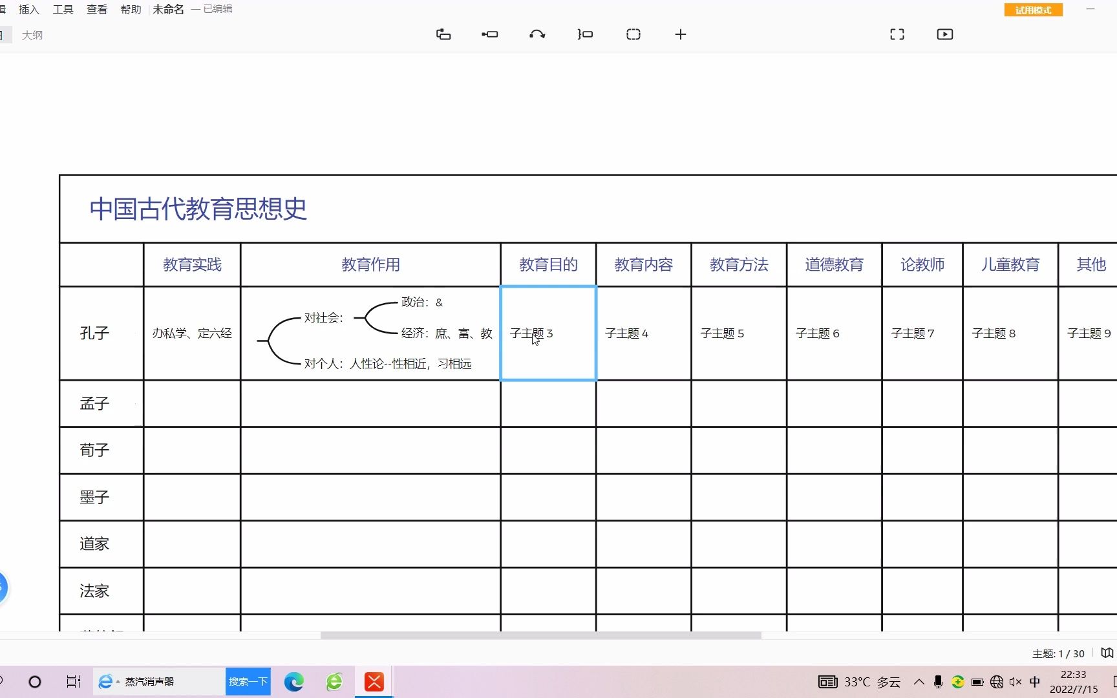Open the map overview icon in status bar

[x=1107, y=653]
